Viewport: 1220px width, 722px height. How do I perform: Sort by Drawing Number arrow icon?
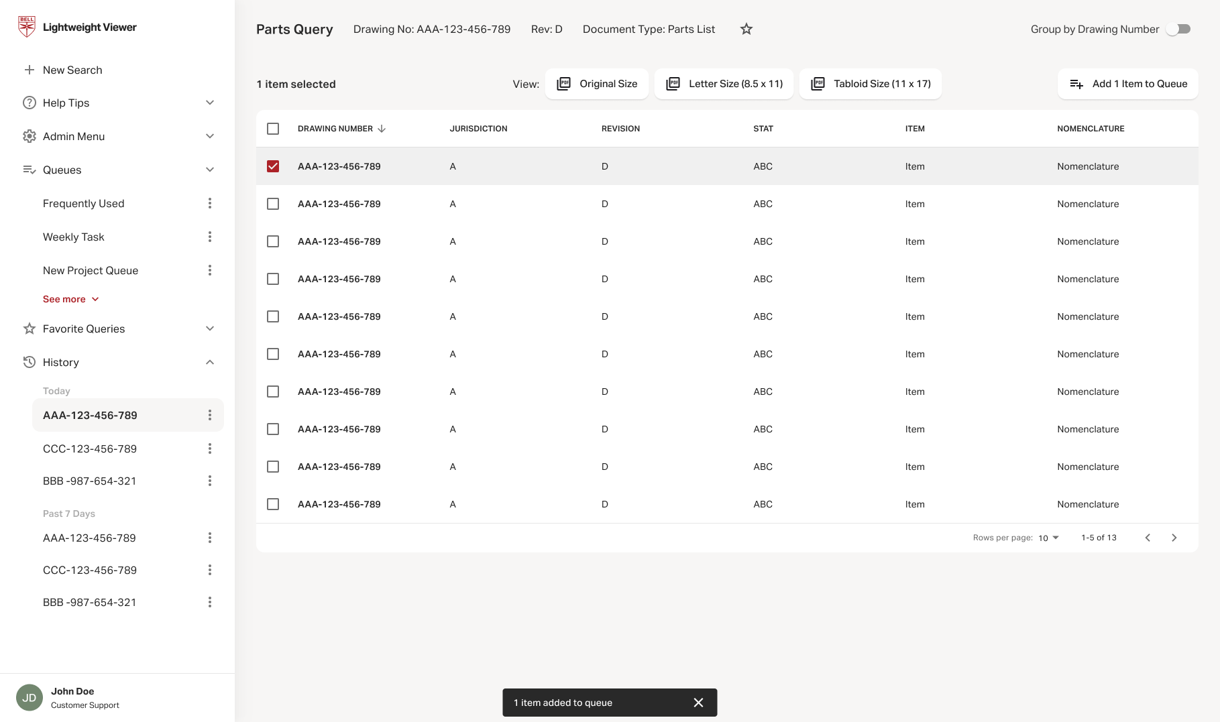click(x=382, y=129)
